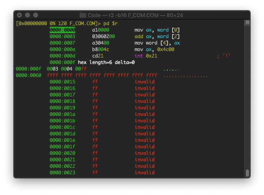Click the highlighted address 0000:0000
The image size is (264, 195).
pos(62,30)
